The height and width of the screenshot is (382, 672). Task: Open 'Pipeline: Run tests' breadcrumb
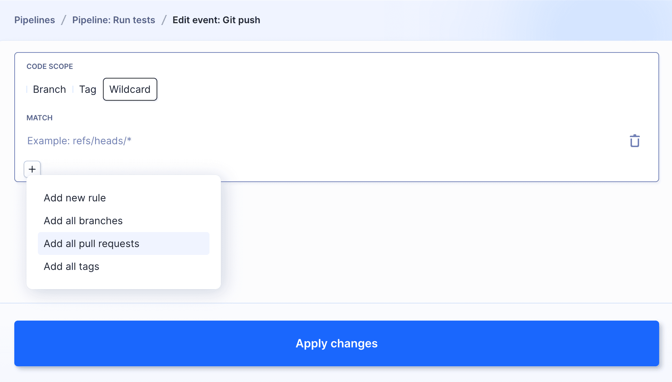click(114, 20)
